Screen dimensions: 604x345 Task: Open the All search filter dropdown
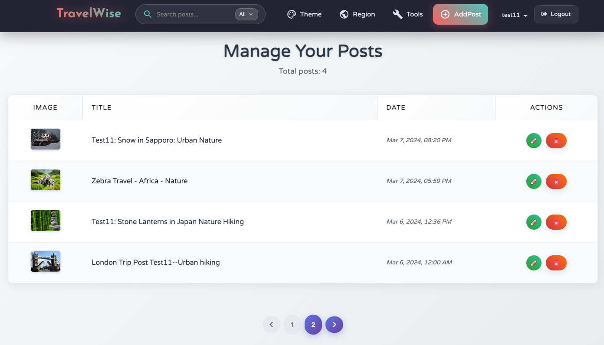[x=246, y=14]
